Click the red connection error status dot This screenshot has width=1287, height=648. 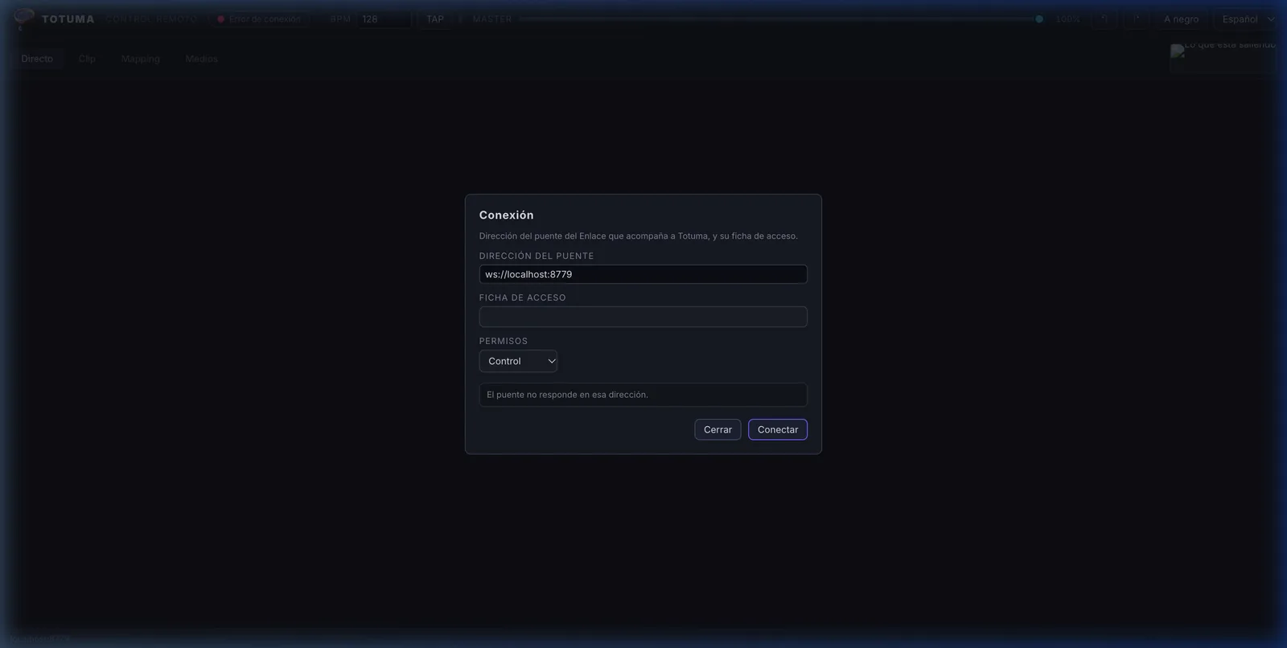pyautogui.click(x=221, y=19)
